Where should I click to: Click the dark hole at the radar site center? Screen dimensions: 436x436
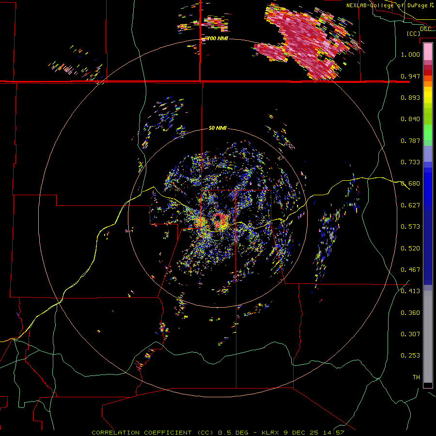pos(218,217)
